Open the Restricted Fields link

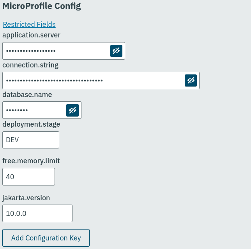(x=29, y=25)
